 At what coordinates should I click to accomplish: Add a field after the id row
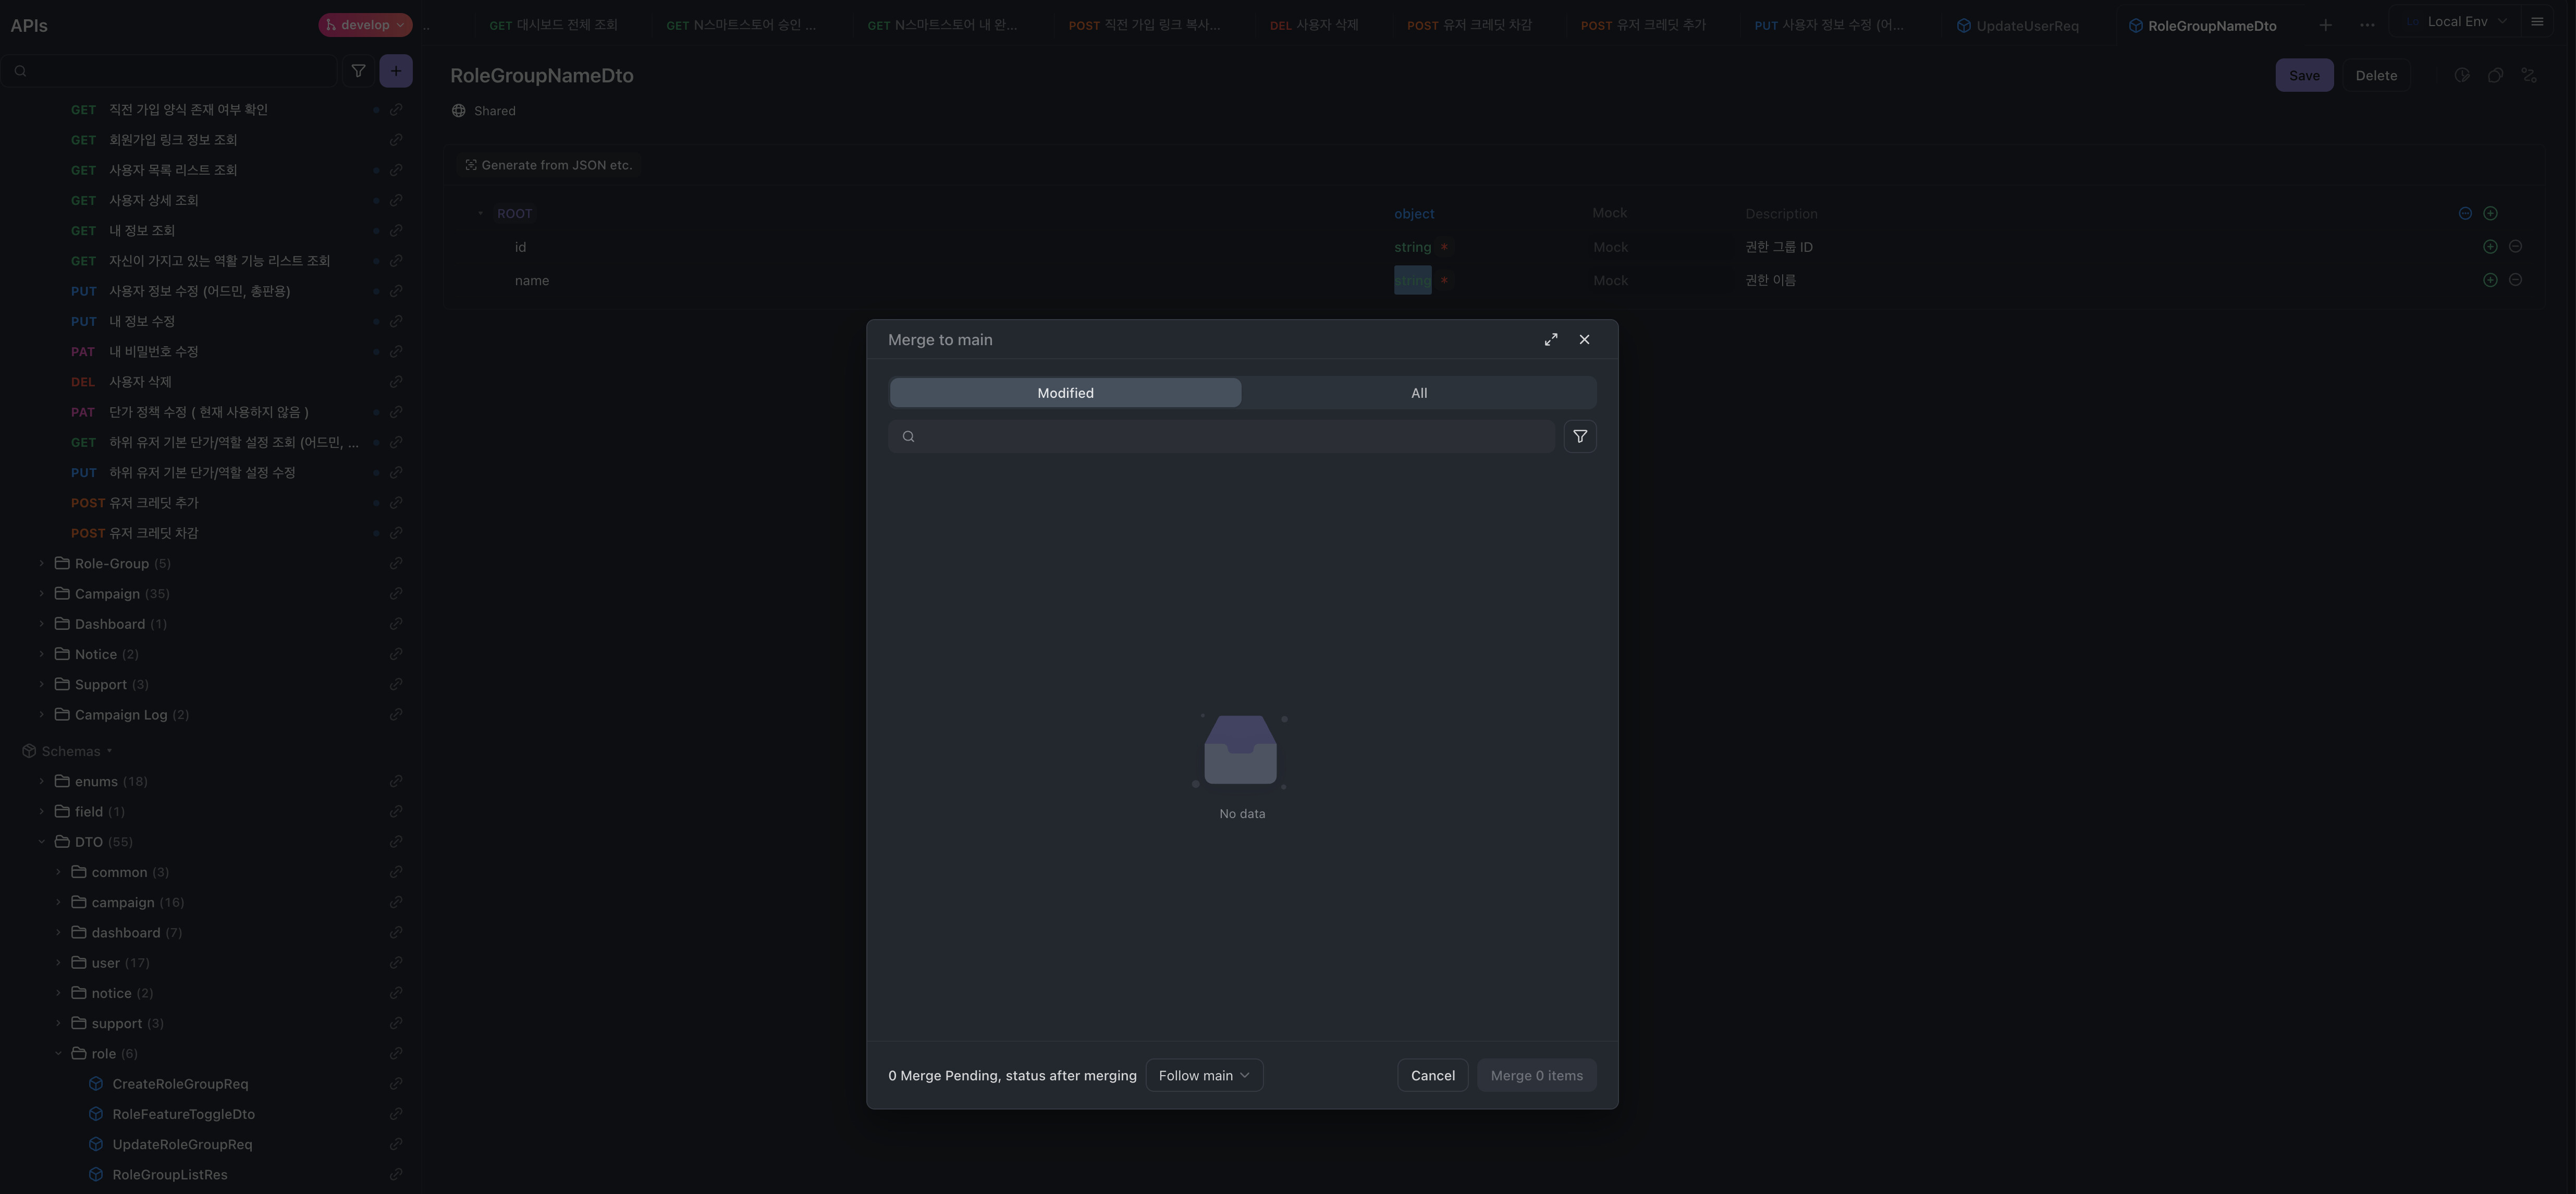2490,247
